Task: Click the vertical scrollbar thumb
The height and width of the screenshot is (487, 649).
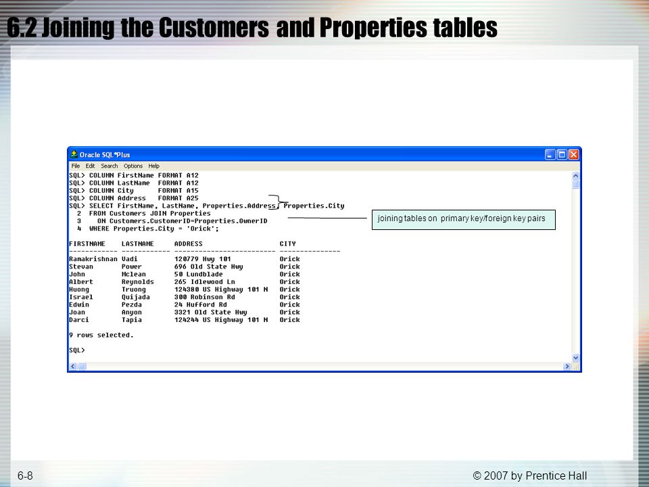Action: [x=575, y=184]
